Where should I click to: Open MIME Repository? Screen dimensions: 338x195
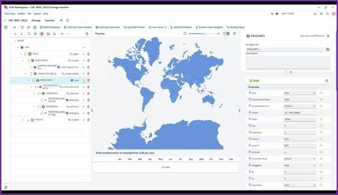click(50, 27)
